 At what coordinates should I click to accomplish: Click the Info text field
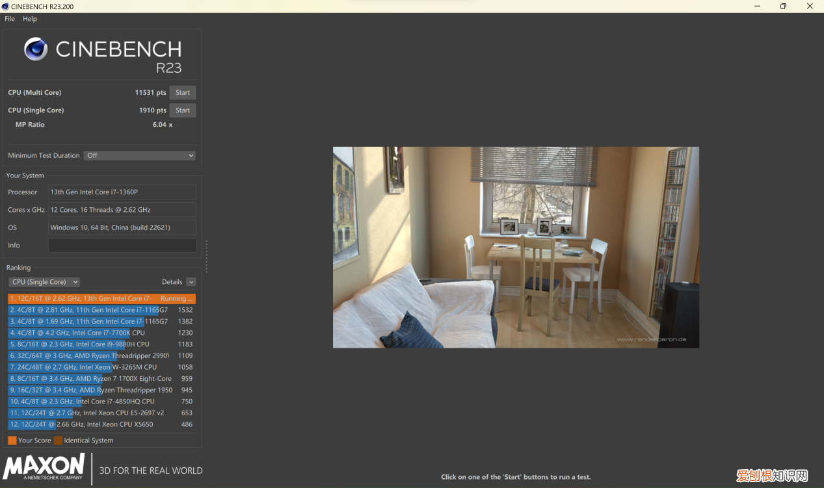[122, 246]
